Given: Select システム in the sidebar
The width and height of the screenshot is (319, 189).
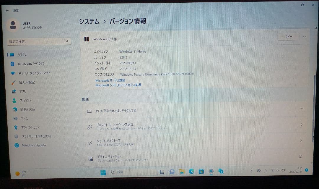Looking at the screenshot, I should click(39, 55).
